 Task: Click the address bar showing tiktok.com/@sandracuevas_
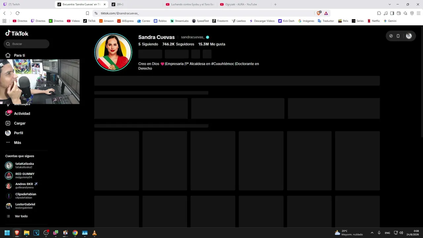(x=203, y=13)
